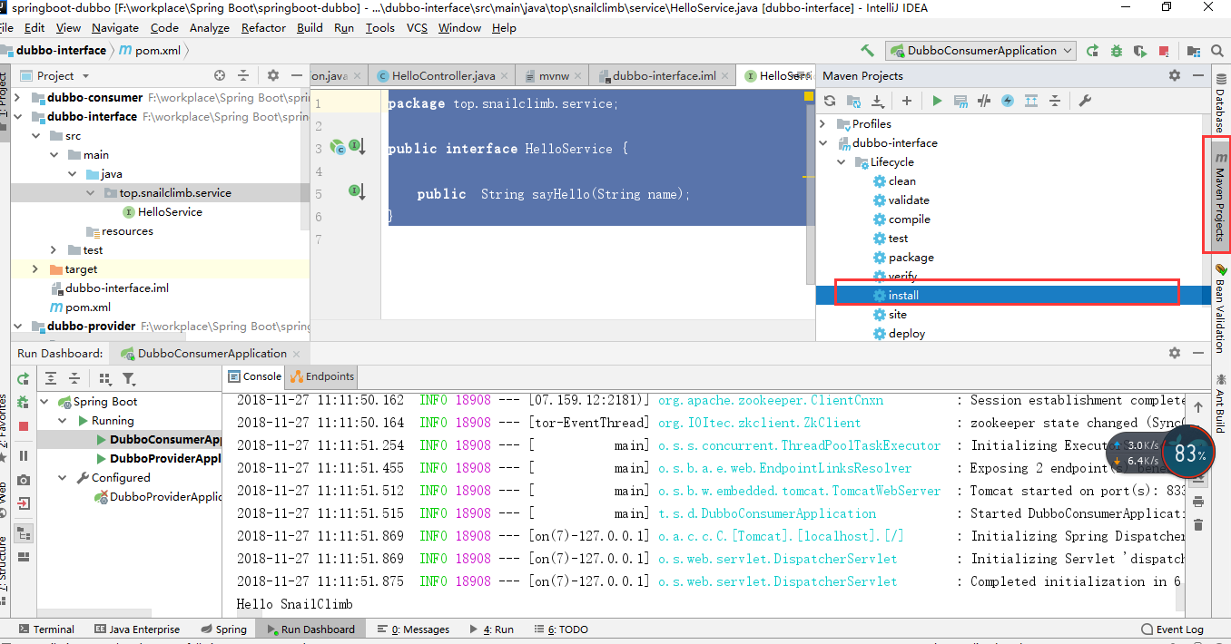Screen dimensions: 1231x644
Task: Select the package lifecycle goal
Action: coord(911,257)
